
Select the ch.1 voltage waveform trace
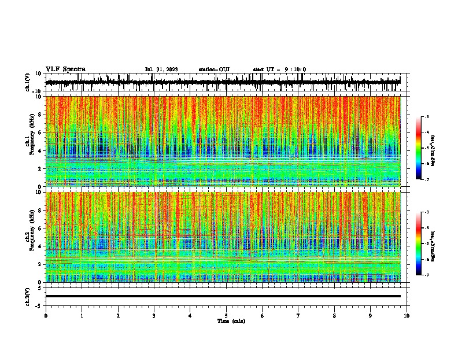pos(223,82)
